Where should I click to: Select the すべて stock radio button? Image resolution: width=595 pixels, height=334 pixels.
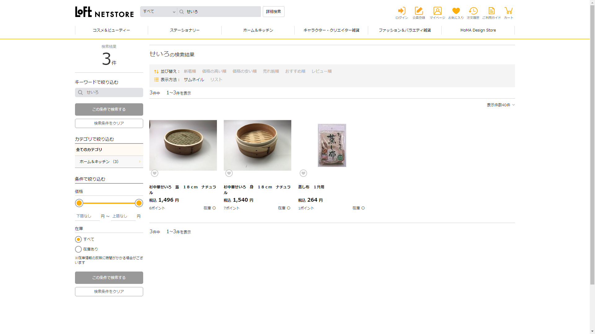78,239
